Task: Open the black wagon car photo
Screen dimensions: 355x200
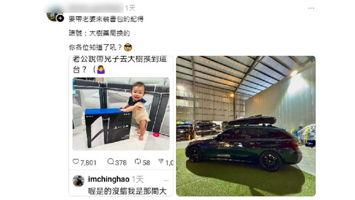Action: [x=246, y=126]
